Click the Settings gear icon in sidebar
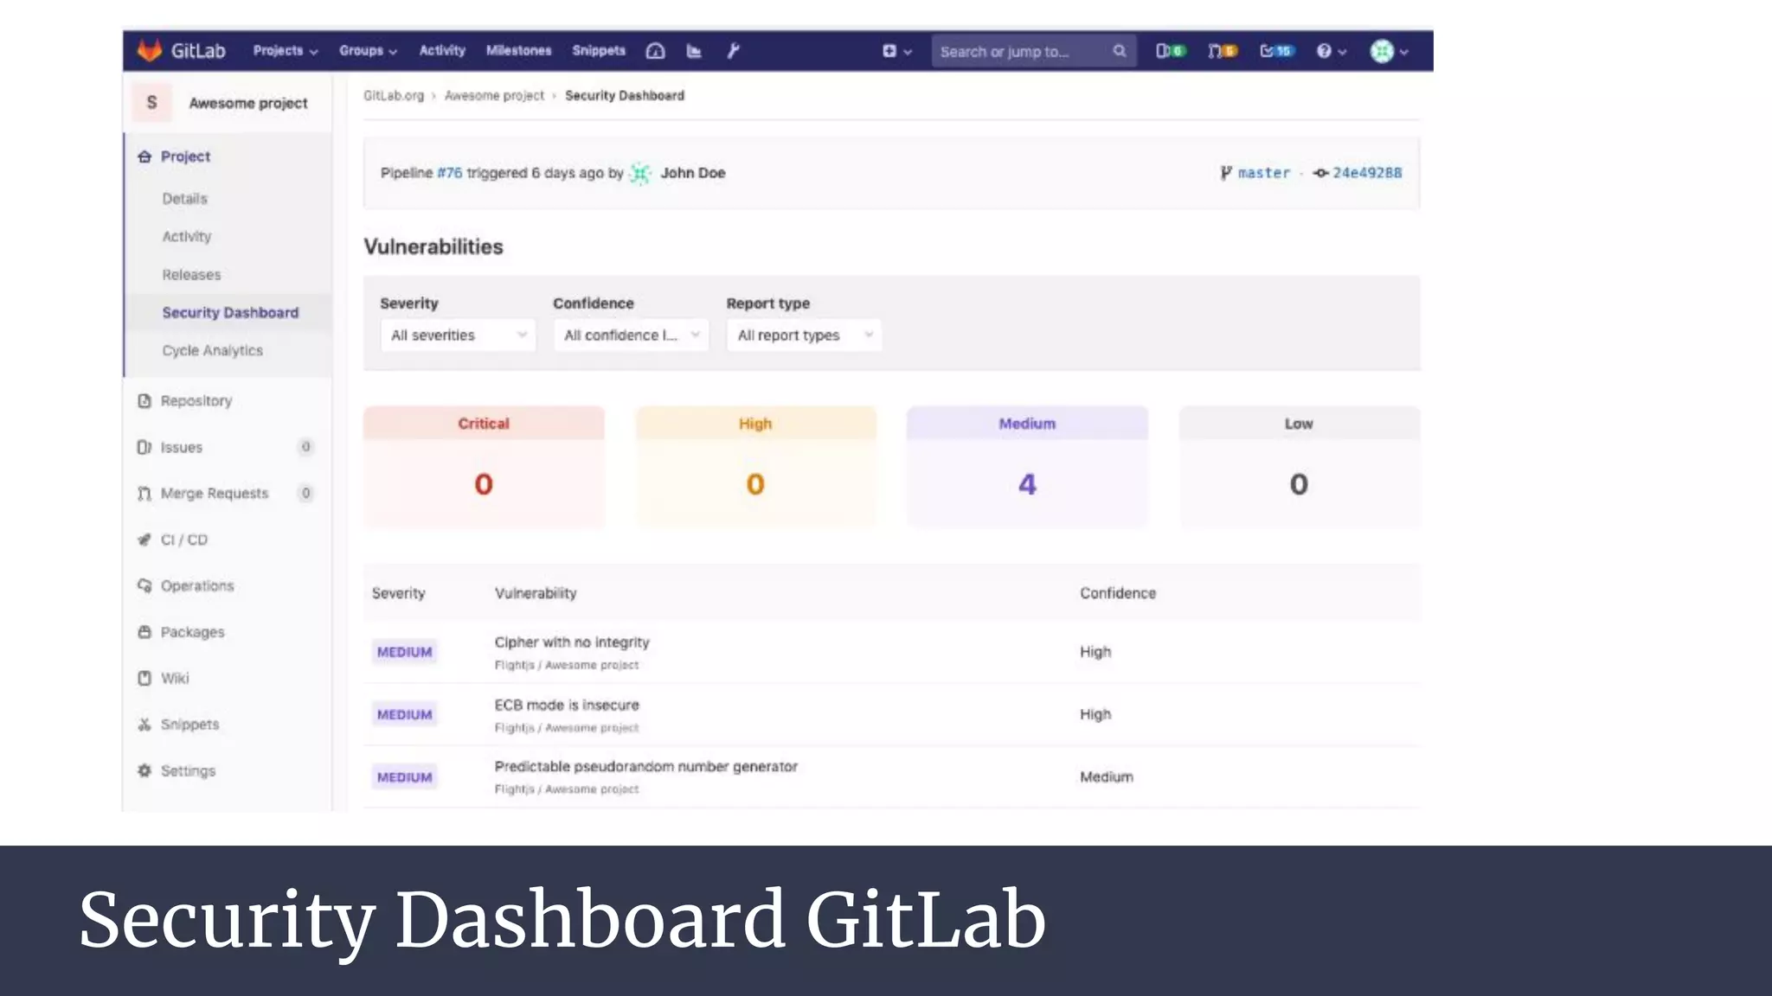This screenshot has height=996, width=1772. click(x=144, y=770)
